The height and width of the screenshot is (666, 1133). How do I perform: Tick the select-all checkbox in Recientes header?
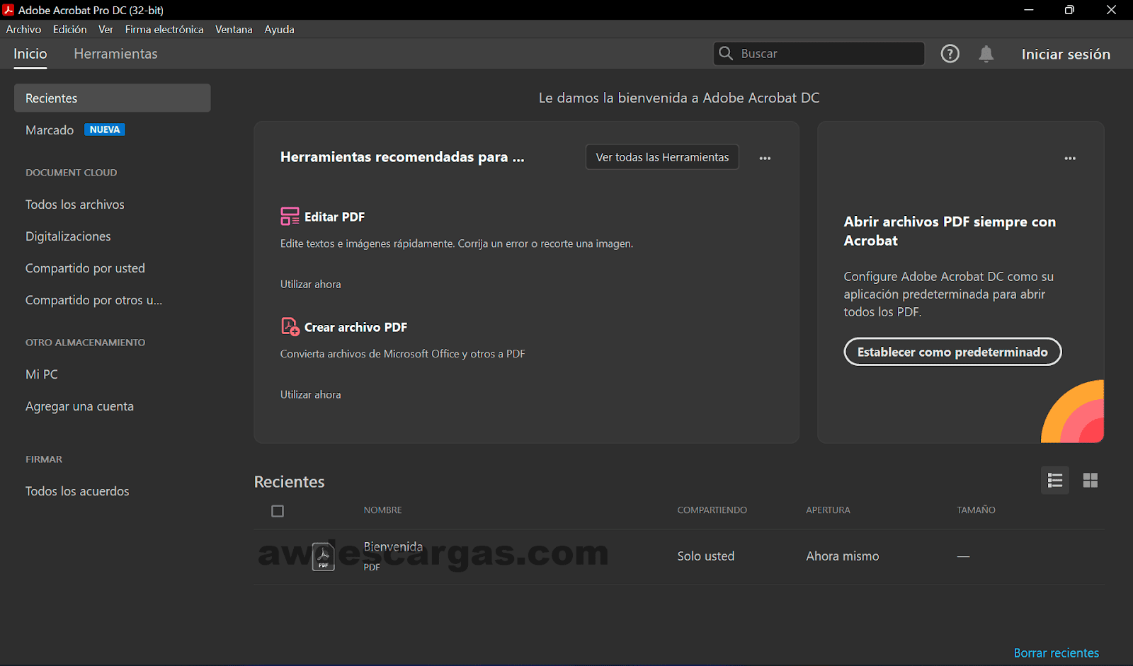pos(278,511)
